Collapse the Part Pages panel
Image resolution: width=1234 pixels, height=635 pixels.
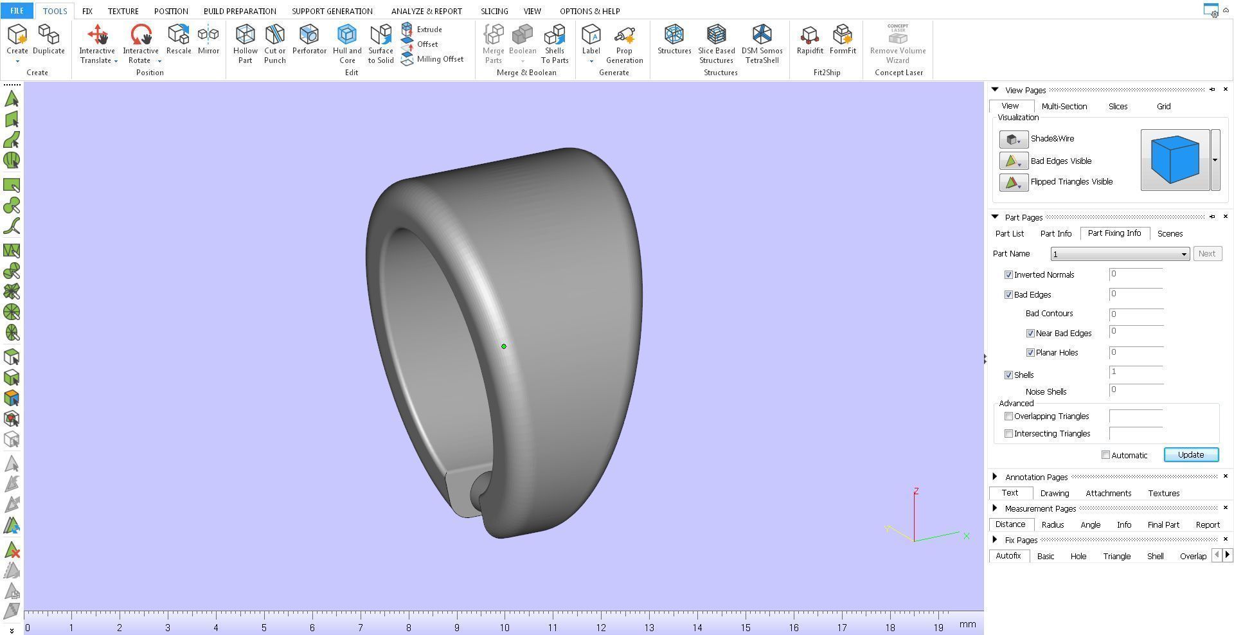tap(995, 217)
